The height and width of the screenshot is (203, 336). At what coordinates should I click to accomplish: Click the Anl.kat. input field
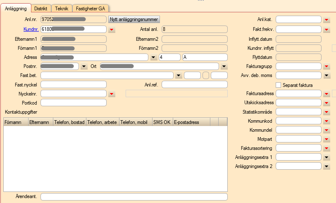[x=298, y=19]
